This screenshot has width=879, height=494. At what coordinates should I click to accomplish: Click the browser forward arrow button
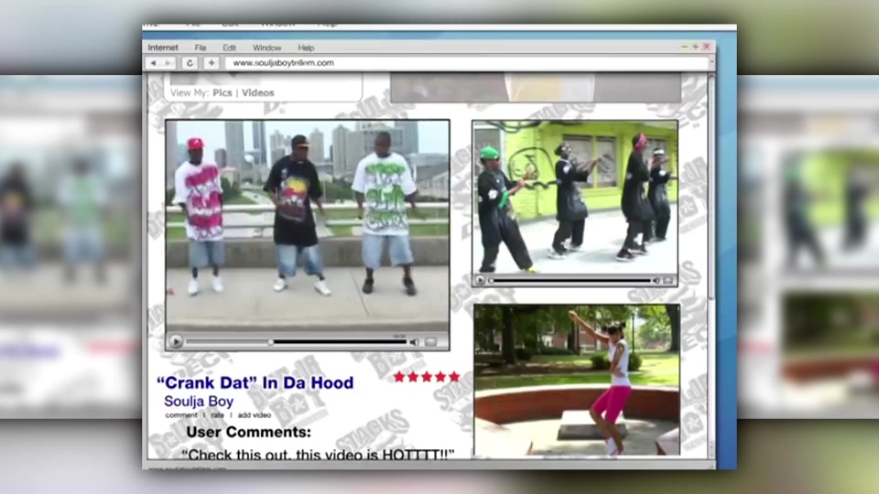168,63
